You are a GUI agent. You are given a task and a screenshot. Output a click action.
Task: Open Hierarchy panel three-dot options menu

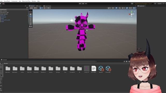(27, 6)
